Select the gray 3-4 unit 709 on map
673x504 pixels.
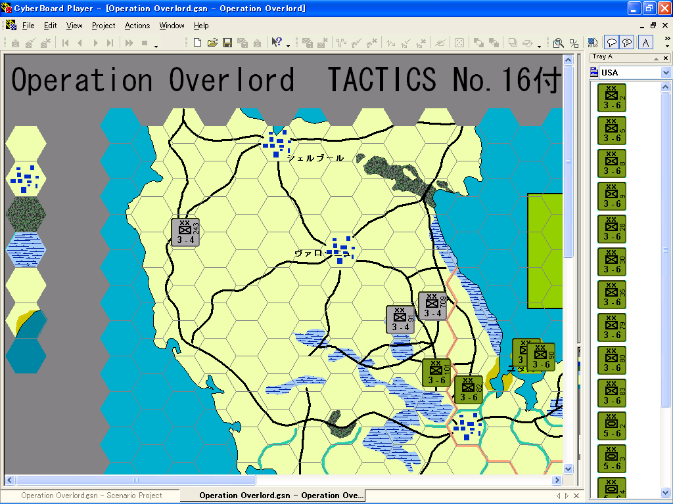432,306
